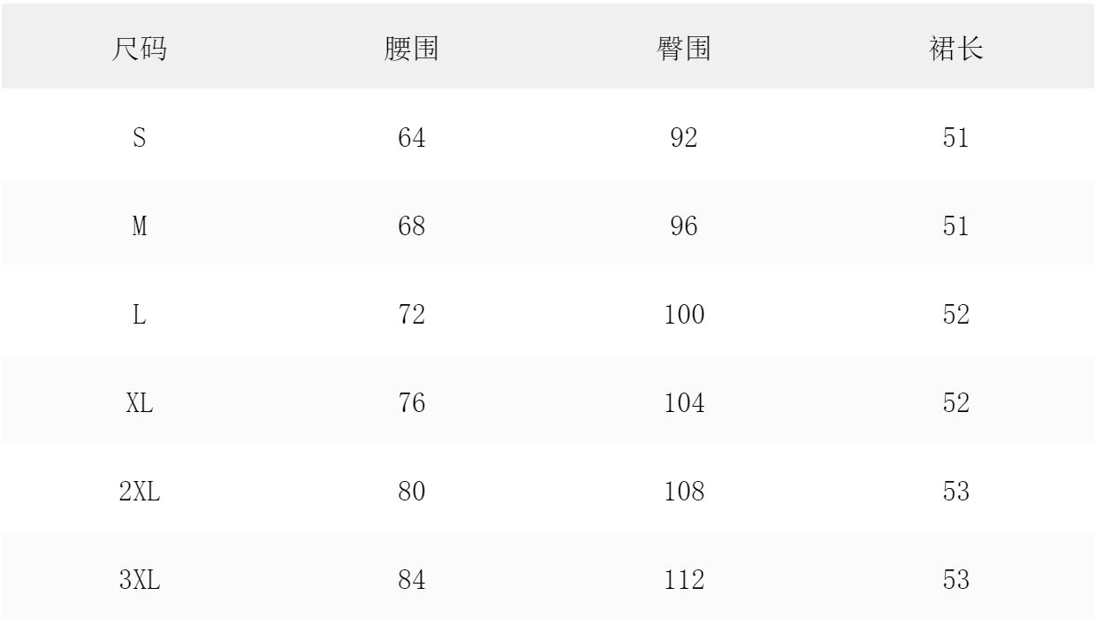Select waist value 68
Image resolution: width=1096 pixels, height=626 pixels.
pos(411,227)
